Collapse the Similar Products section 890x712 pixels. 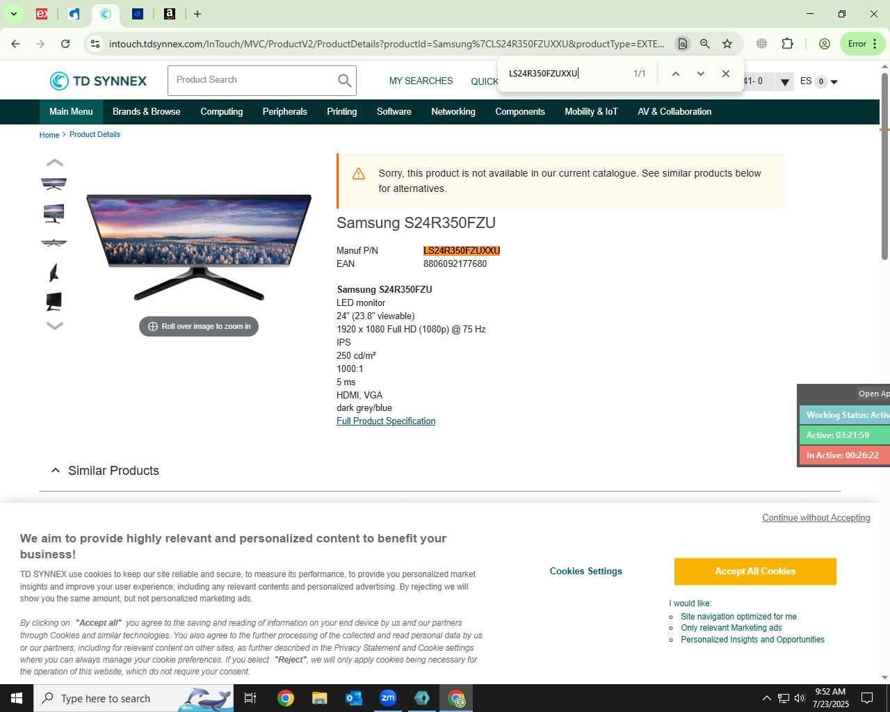[x=56, y=471]
